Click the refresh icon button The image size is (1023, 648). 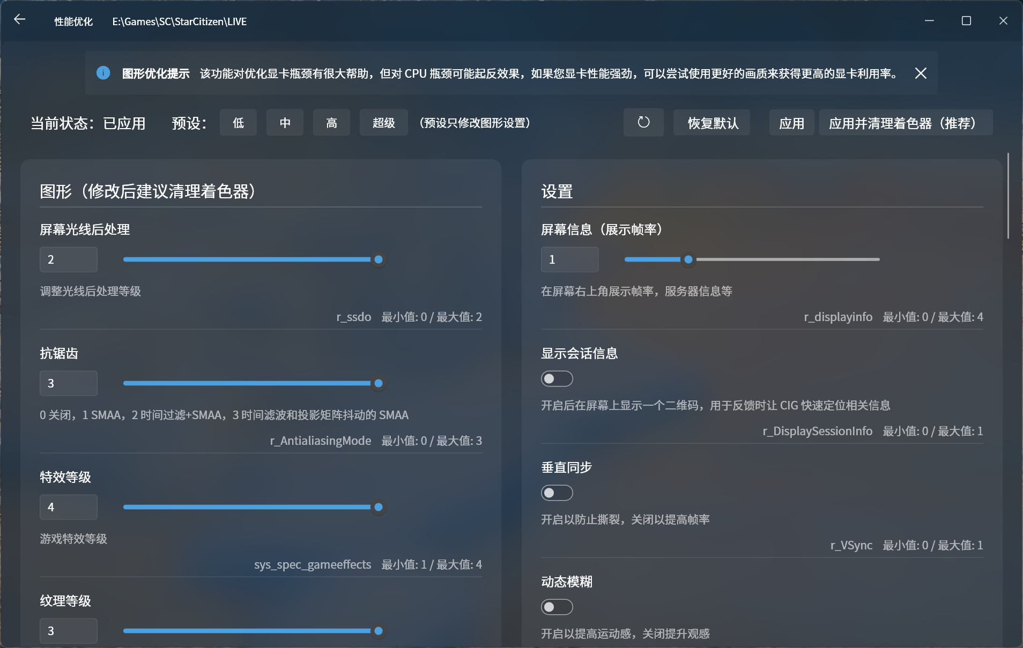click(643, 123)
